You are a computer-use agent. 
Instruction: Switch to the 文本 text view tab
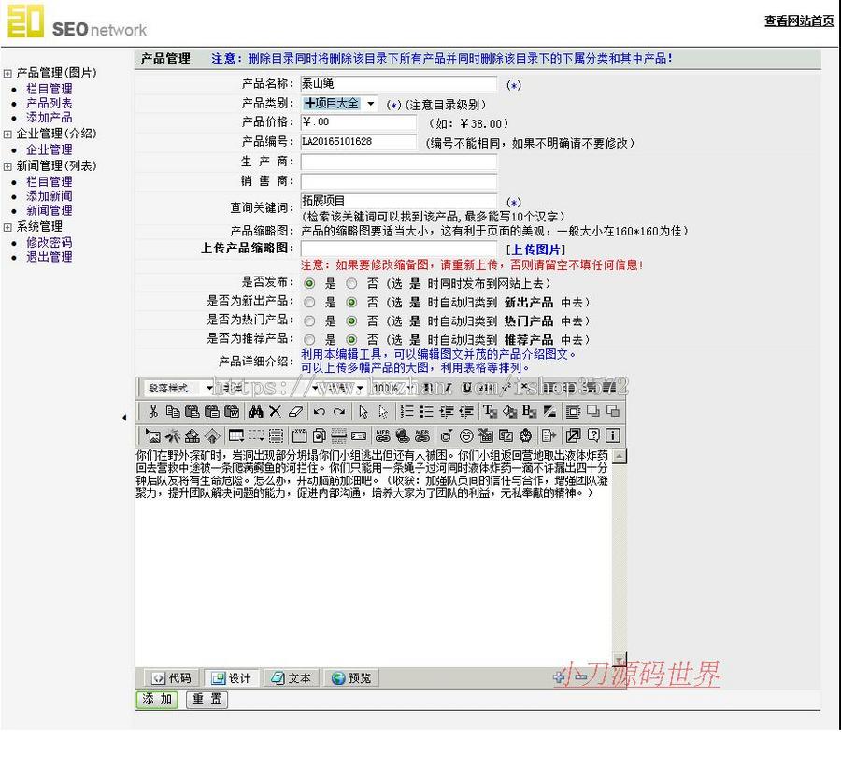(x=292, y=678)
